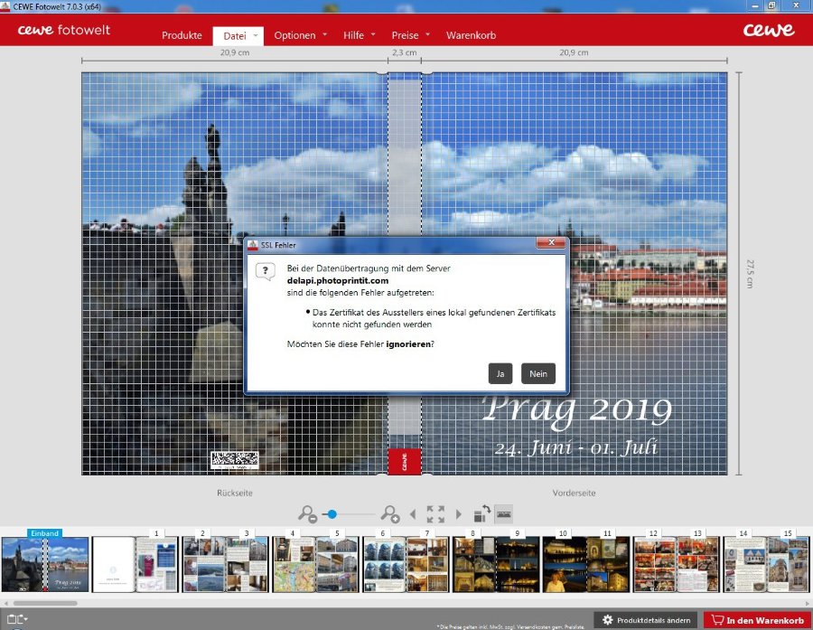
Task: Go to previous page with left arrow
Action: click(x=413, y=513)
